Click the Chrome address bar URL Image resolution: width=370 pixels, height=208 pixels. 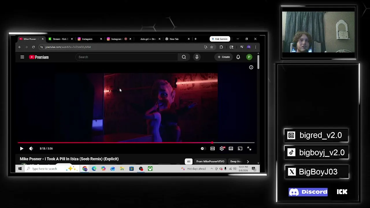click(68, 47)
